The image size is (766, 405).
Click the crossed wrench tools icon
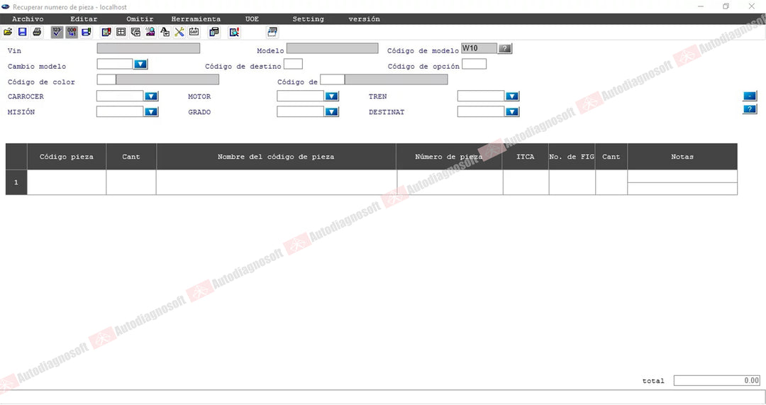pos(179,32)
